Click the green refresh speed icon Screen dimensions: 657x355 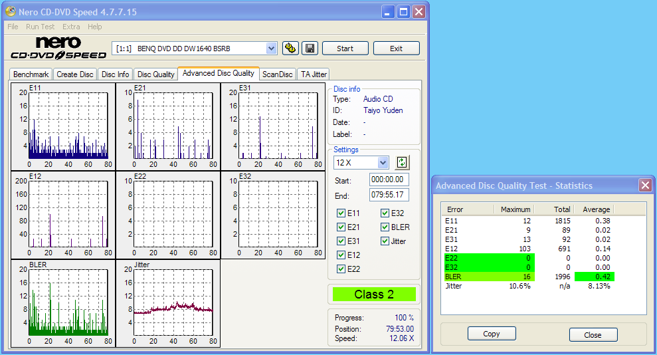[x=401, y=162]
